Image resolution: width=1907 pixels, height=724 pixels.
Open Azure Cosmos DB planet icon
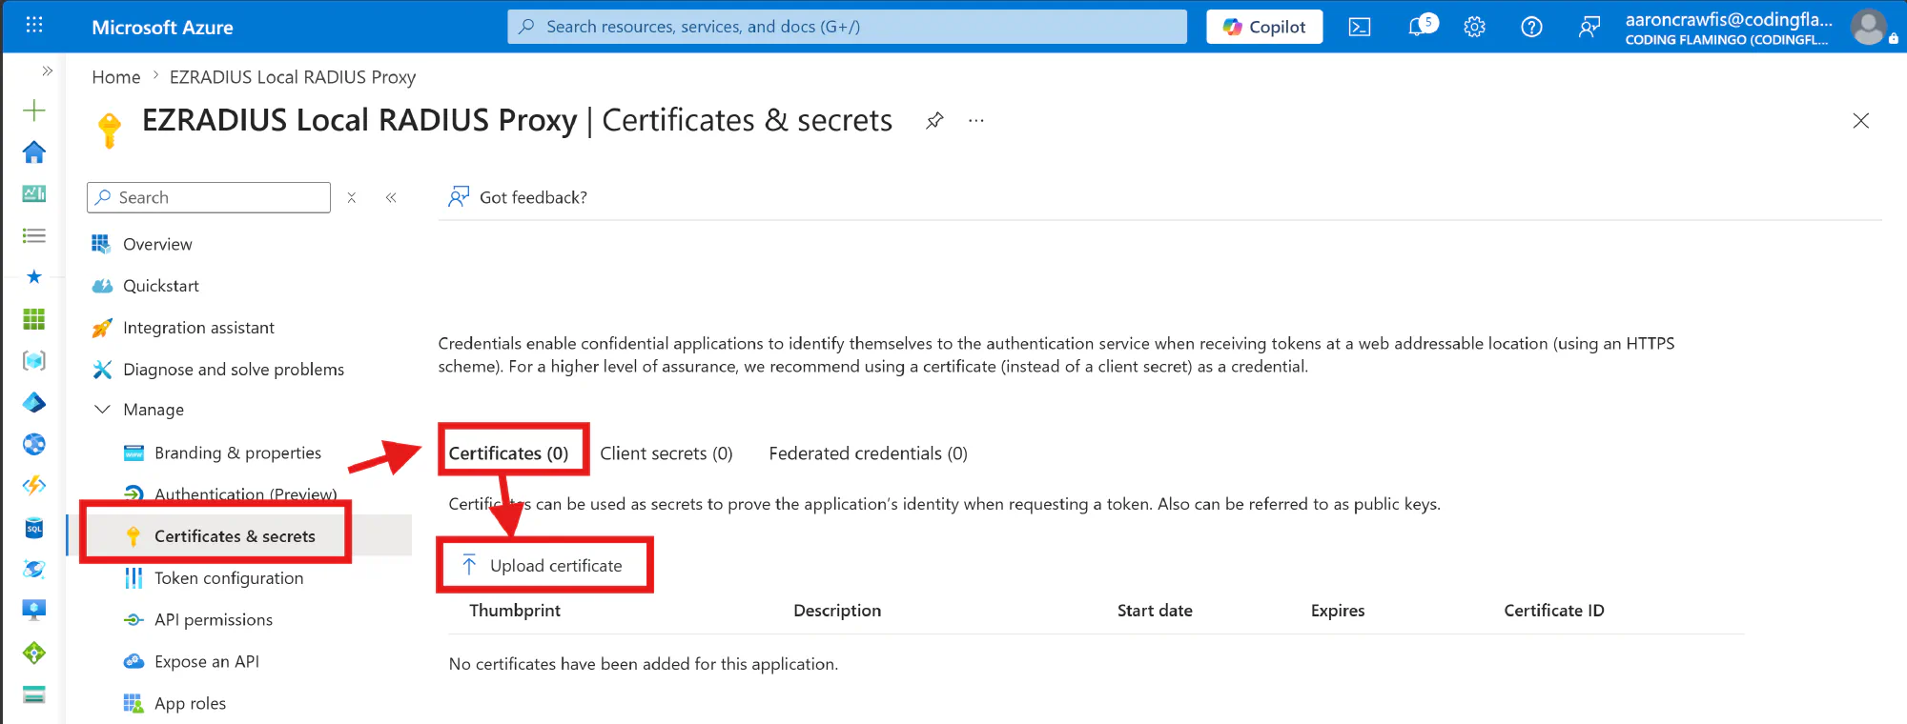point(34,569)
